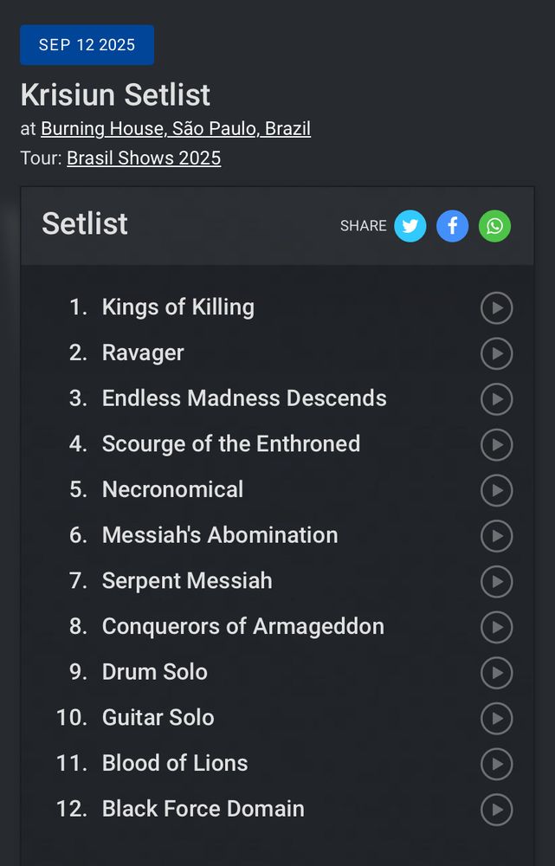Play the Necronomical song preview
555x866 pixels.
(x=497, y=490)
